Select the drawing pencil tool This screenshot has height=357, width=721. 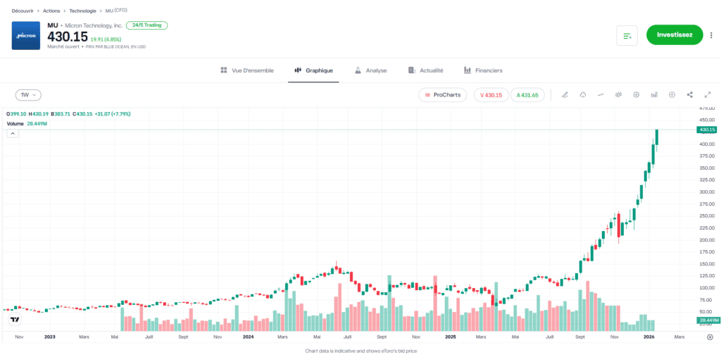(x=565, y=95)
